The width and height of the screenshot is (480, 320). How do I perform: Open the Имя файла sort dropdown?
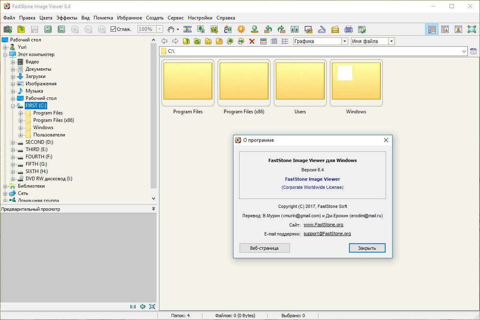[x=391, y=41]
